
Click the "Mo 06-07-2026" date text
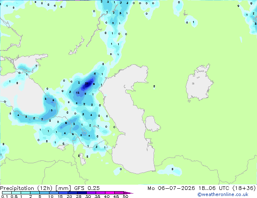pyautogui.click(x=171, y=188)
